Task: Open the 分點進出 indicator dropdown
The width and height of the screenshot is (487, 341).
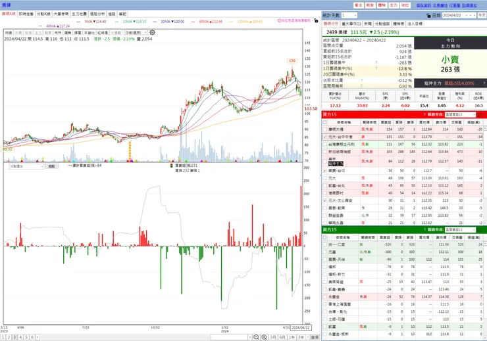Action: 26,166
